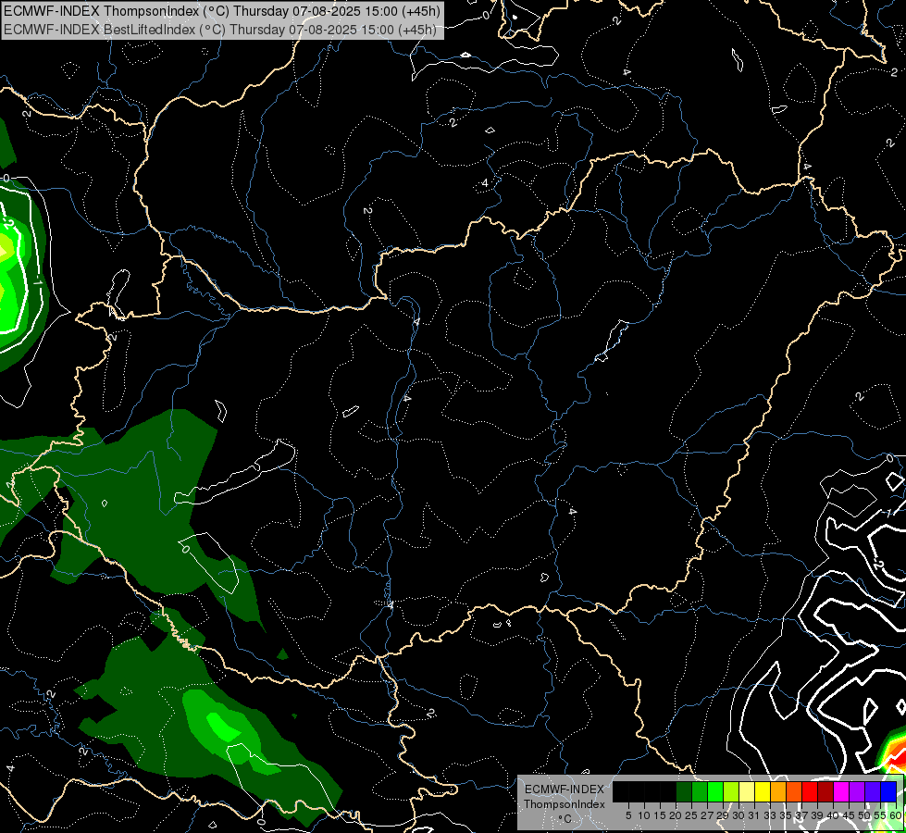The height and width of the screenshot is (833, 906).
Task: Click legend tick value '5'
Action: [x=628, y=815]
